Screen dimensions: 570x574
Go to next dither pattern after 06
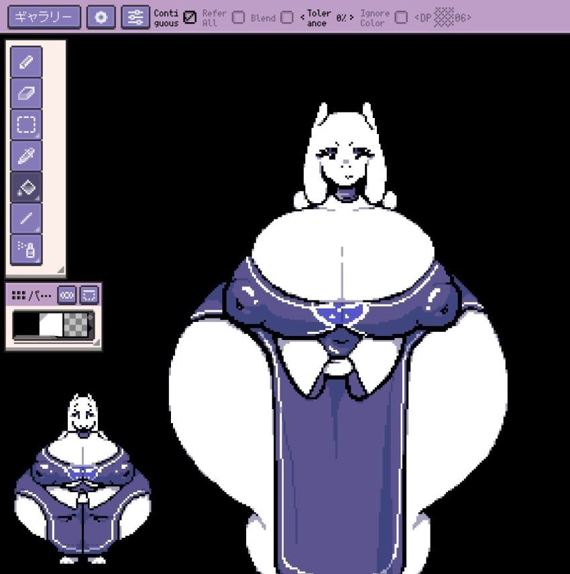tap(469, 17)
